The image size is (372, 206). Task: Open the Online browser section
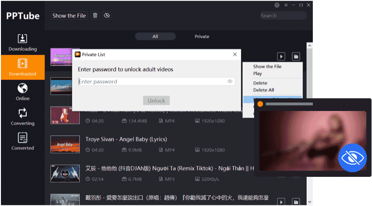[x=23, y=92]
